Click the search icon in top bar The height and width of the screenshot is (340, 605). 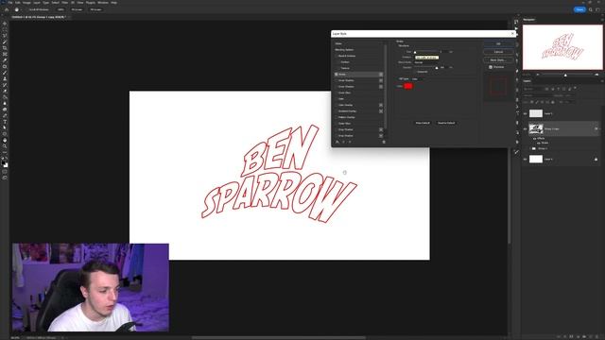(591, 9)
